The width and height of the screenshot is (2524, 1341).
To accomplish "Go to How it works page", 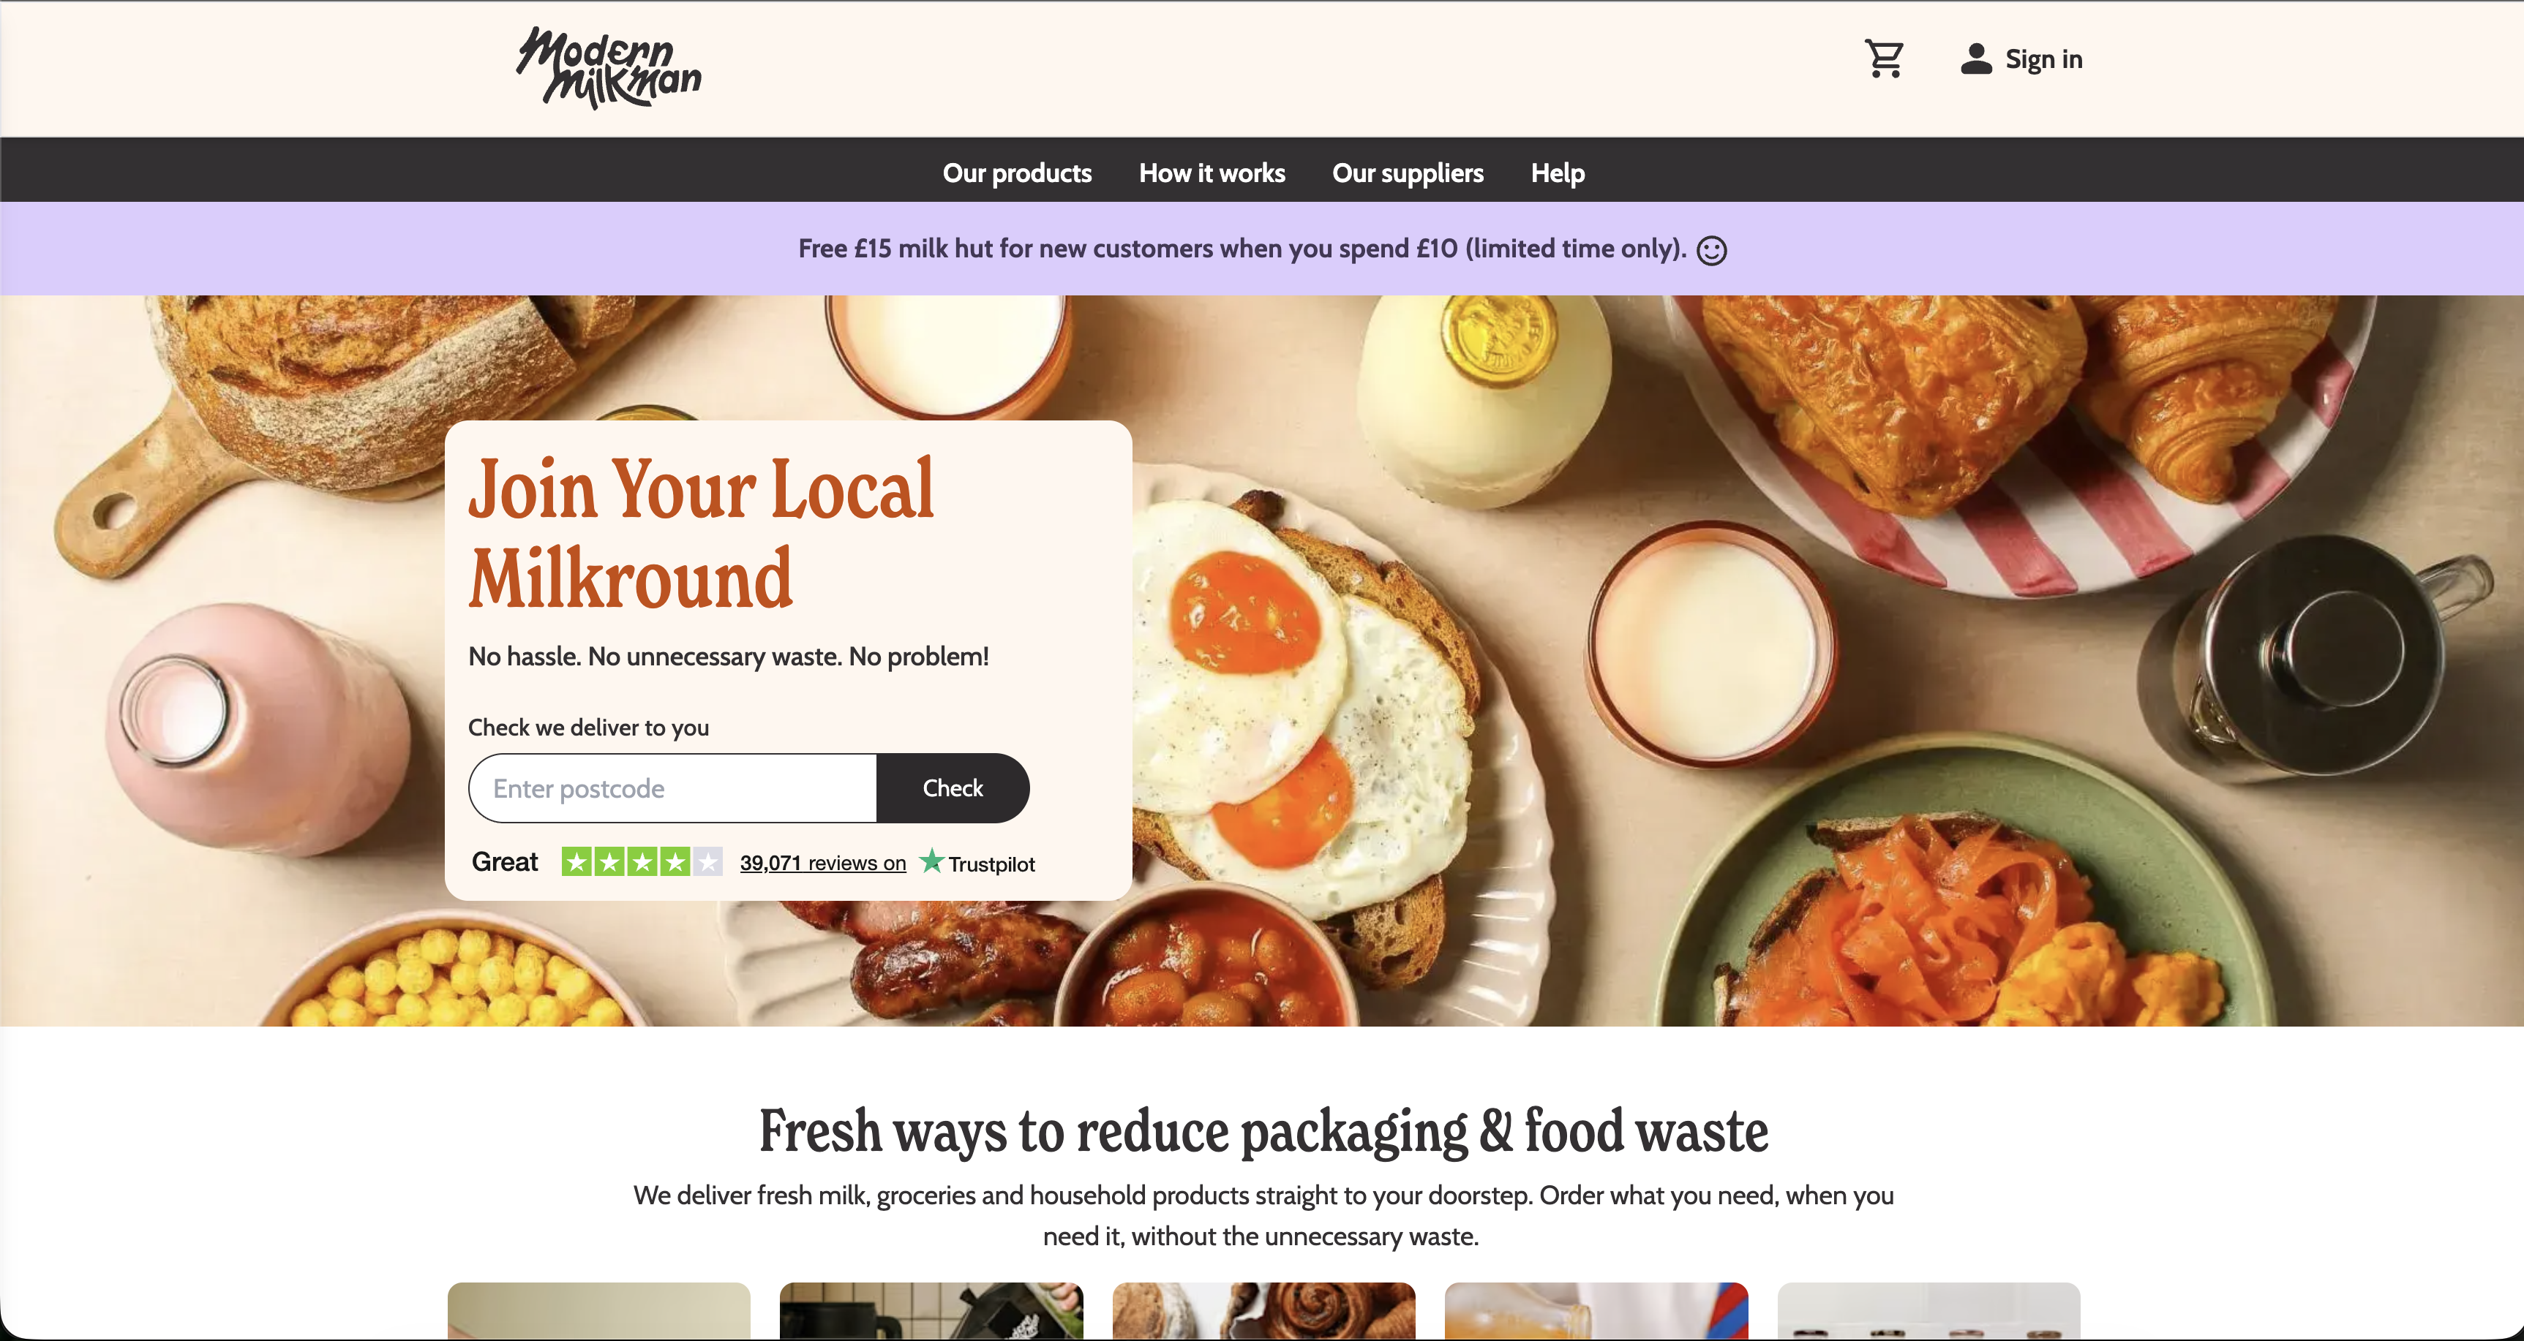I will [1212, 173].
